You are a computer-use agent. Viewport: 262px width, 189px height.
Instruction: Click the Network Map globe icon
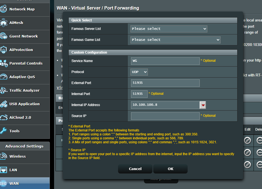[x=3, y=9]
